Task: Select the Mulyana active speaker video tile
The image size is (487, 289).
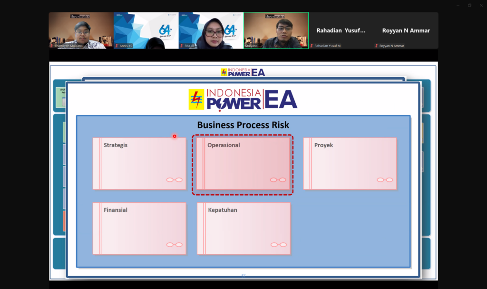Action: tap(276, 30)
